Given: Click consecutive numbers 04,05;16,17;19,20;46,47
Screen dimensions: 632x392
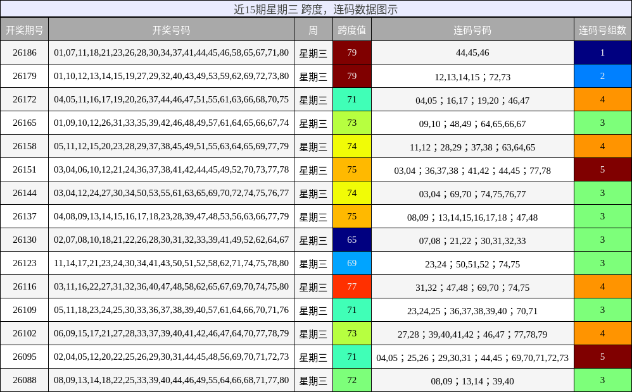Looking at the screenshot, I should click(472, 100).
